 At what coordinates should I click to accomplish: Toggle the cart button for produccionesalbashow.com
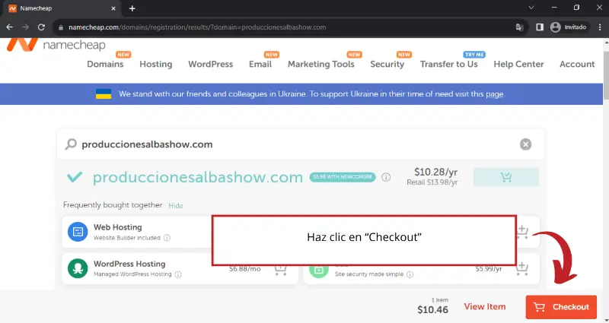click(506, 177)
